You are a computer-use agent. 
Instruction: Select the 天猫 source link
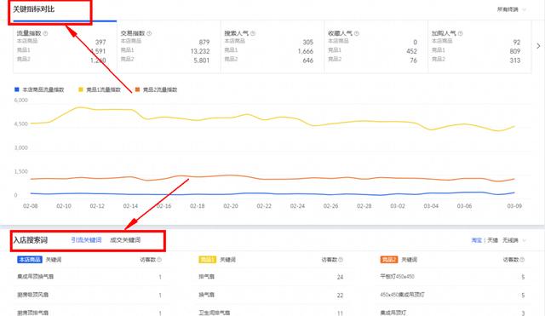coord(492,240)
